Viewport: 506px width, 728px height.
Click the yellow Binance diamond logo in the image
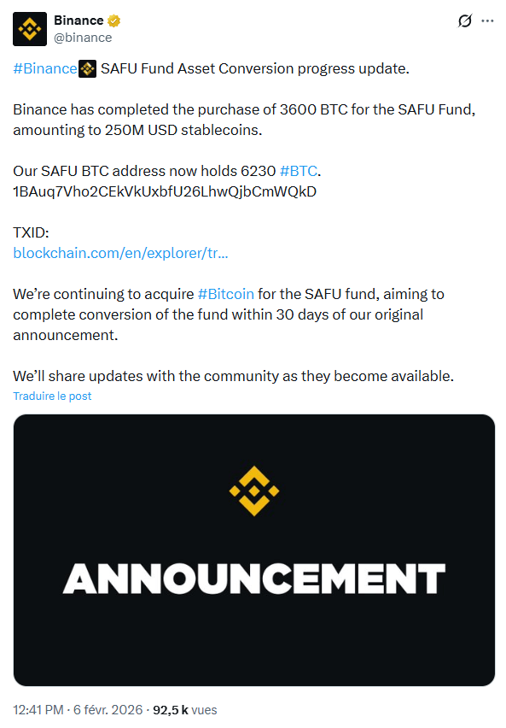pyautogui.click(x=252, y=490)
